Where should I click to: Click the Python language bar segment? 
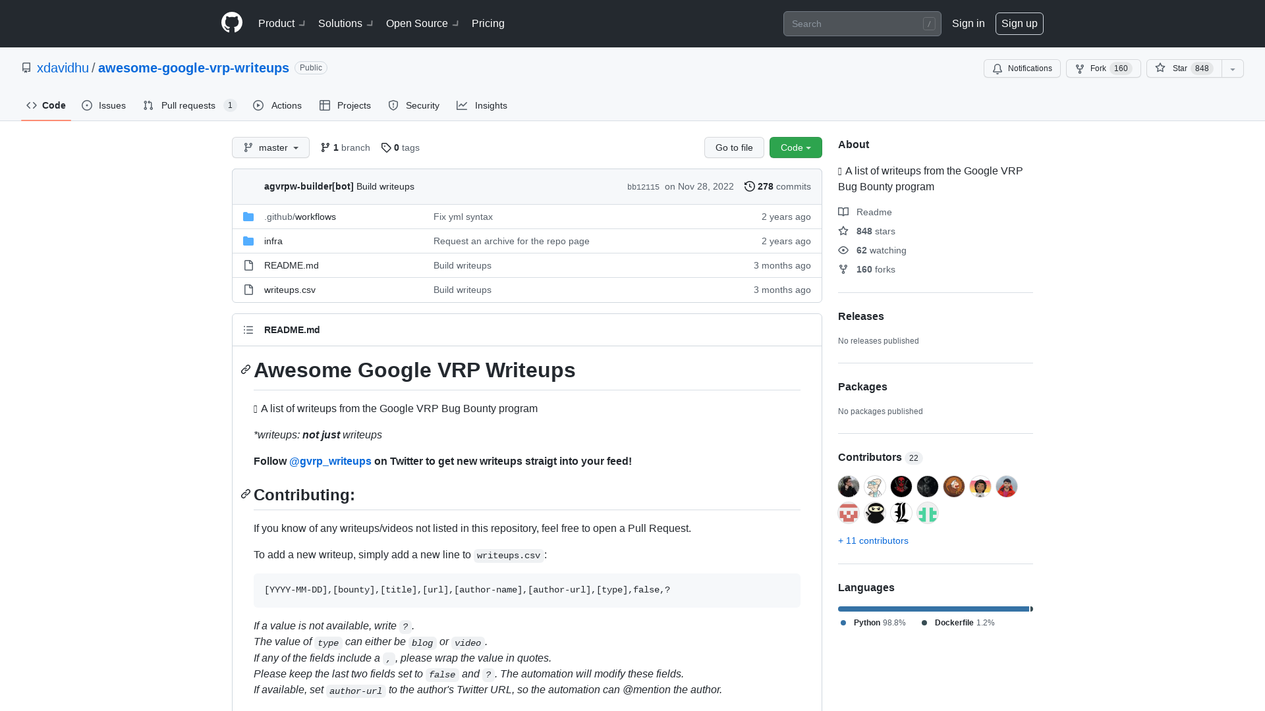pyautogui.click(x=934, y=609)
